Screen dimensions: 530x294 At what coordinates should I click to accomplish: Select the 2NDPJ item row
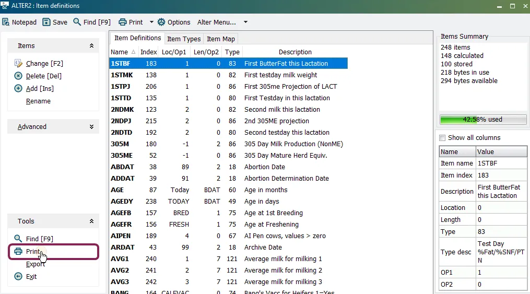pyautogui.click(x=229, y=121)
